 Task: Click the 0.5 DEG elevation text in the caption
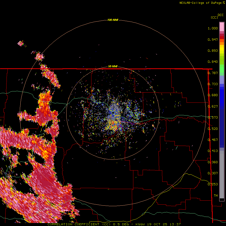click(x=121, y=224)
